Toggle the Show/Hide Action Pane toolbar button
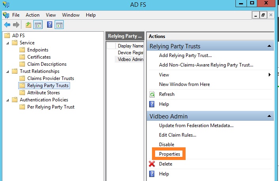The height and width of the screenshot is (181, 279). tap(59, 25)
